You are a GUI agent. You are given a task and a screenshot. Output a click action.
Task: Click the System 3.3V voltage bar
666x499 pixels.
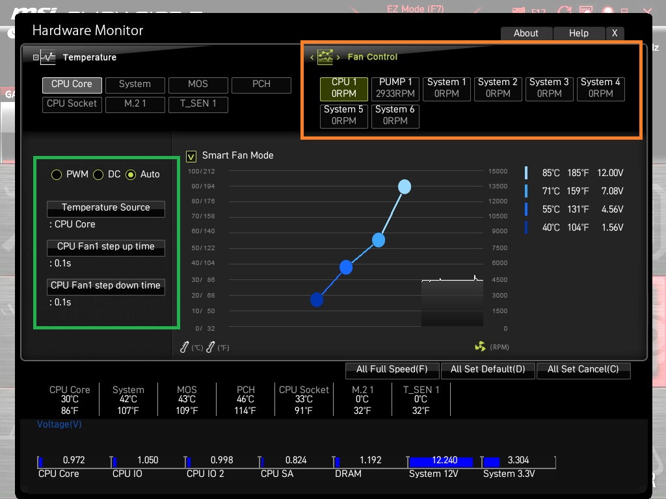492,462
